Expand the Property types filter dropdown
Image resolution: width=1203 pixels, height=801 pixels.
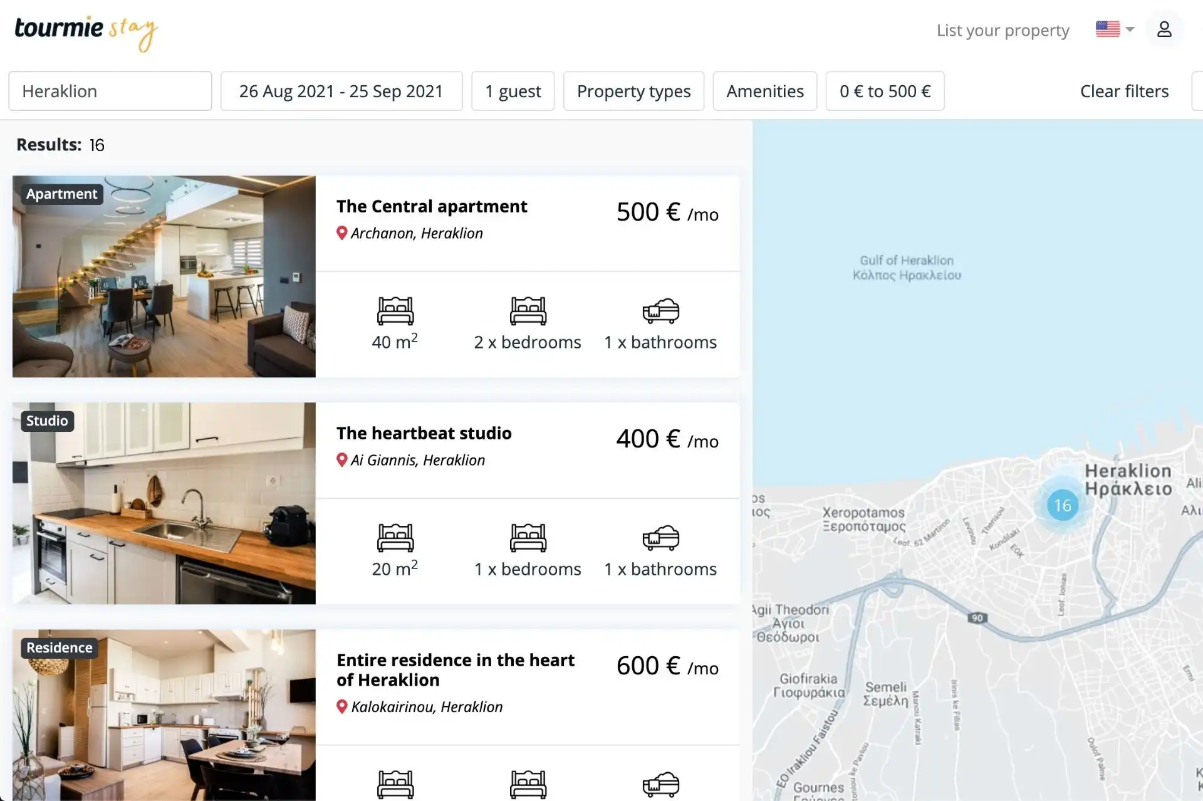pyautogui.click(x=633, y=90)
